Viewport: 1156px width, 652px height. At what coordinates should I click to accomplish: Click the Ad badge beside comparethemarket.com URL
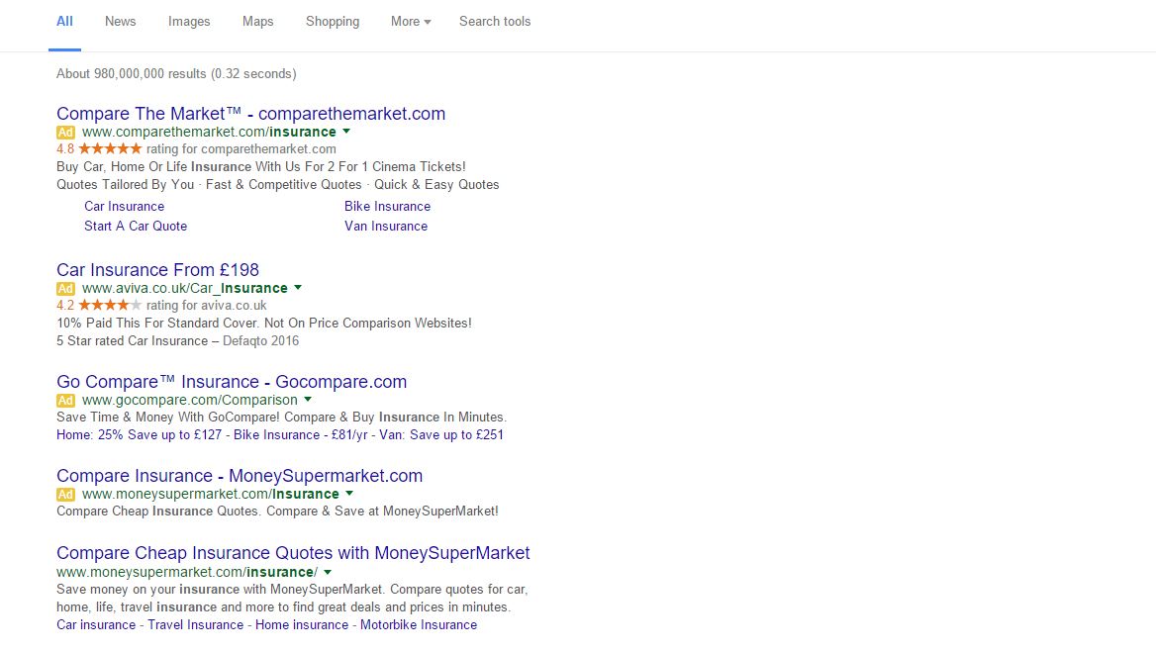(x=65, y=133)
